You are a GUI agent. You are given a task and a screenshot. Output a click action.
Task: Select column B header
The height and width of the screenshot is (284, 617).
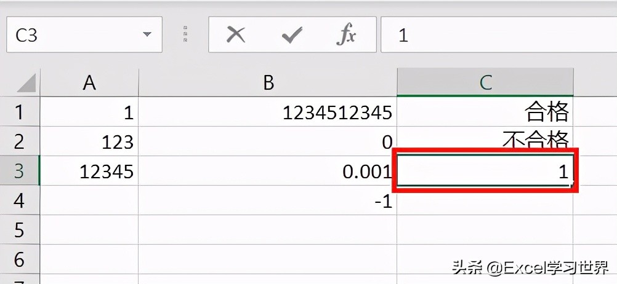click(x=268, y=82)
